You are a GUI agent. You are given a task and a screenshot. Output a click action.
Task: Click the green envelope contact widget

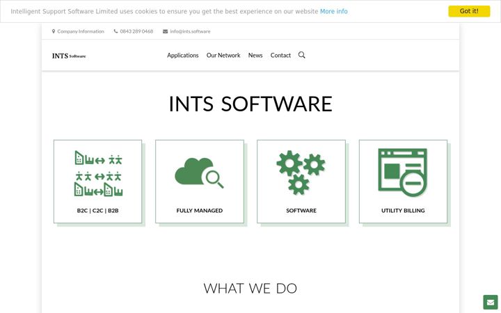click(491, 302)
